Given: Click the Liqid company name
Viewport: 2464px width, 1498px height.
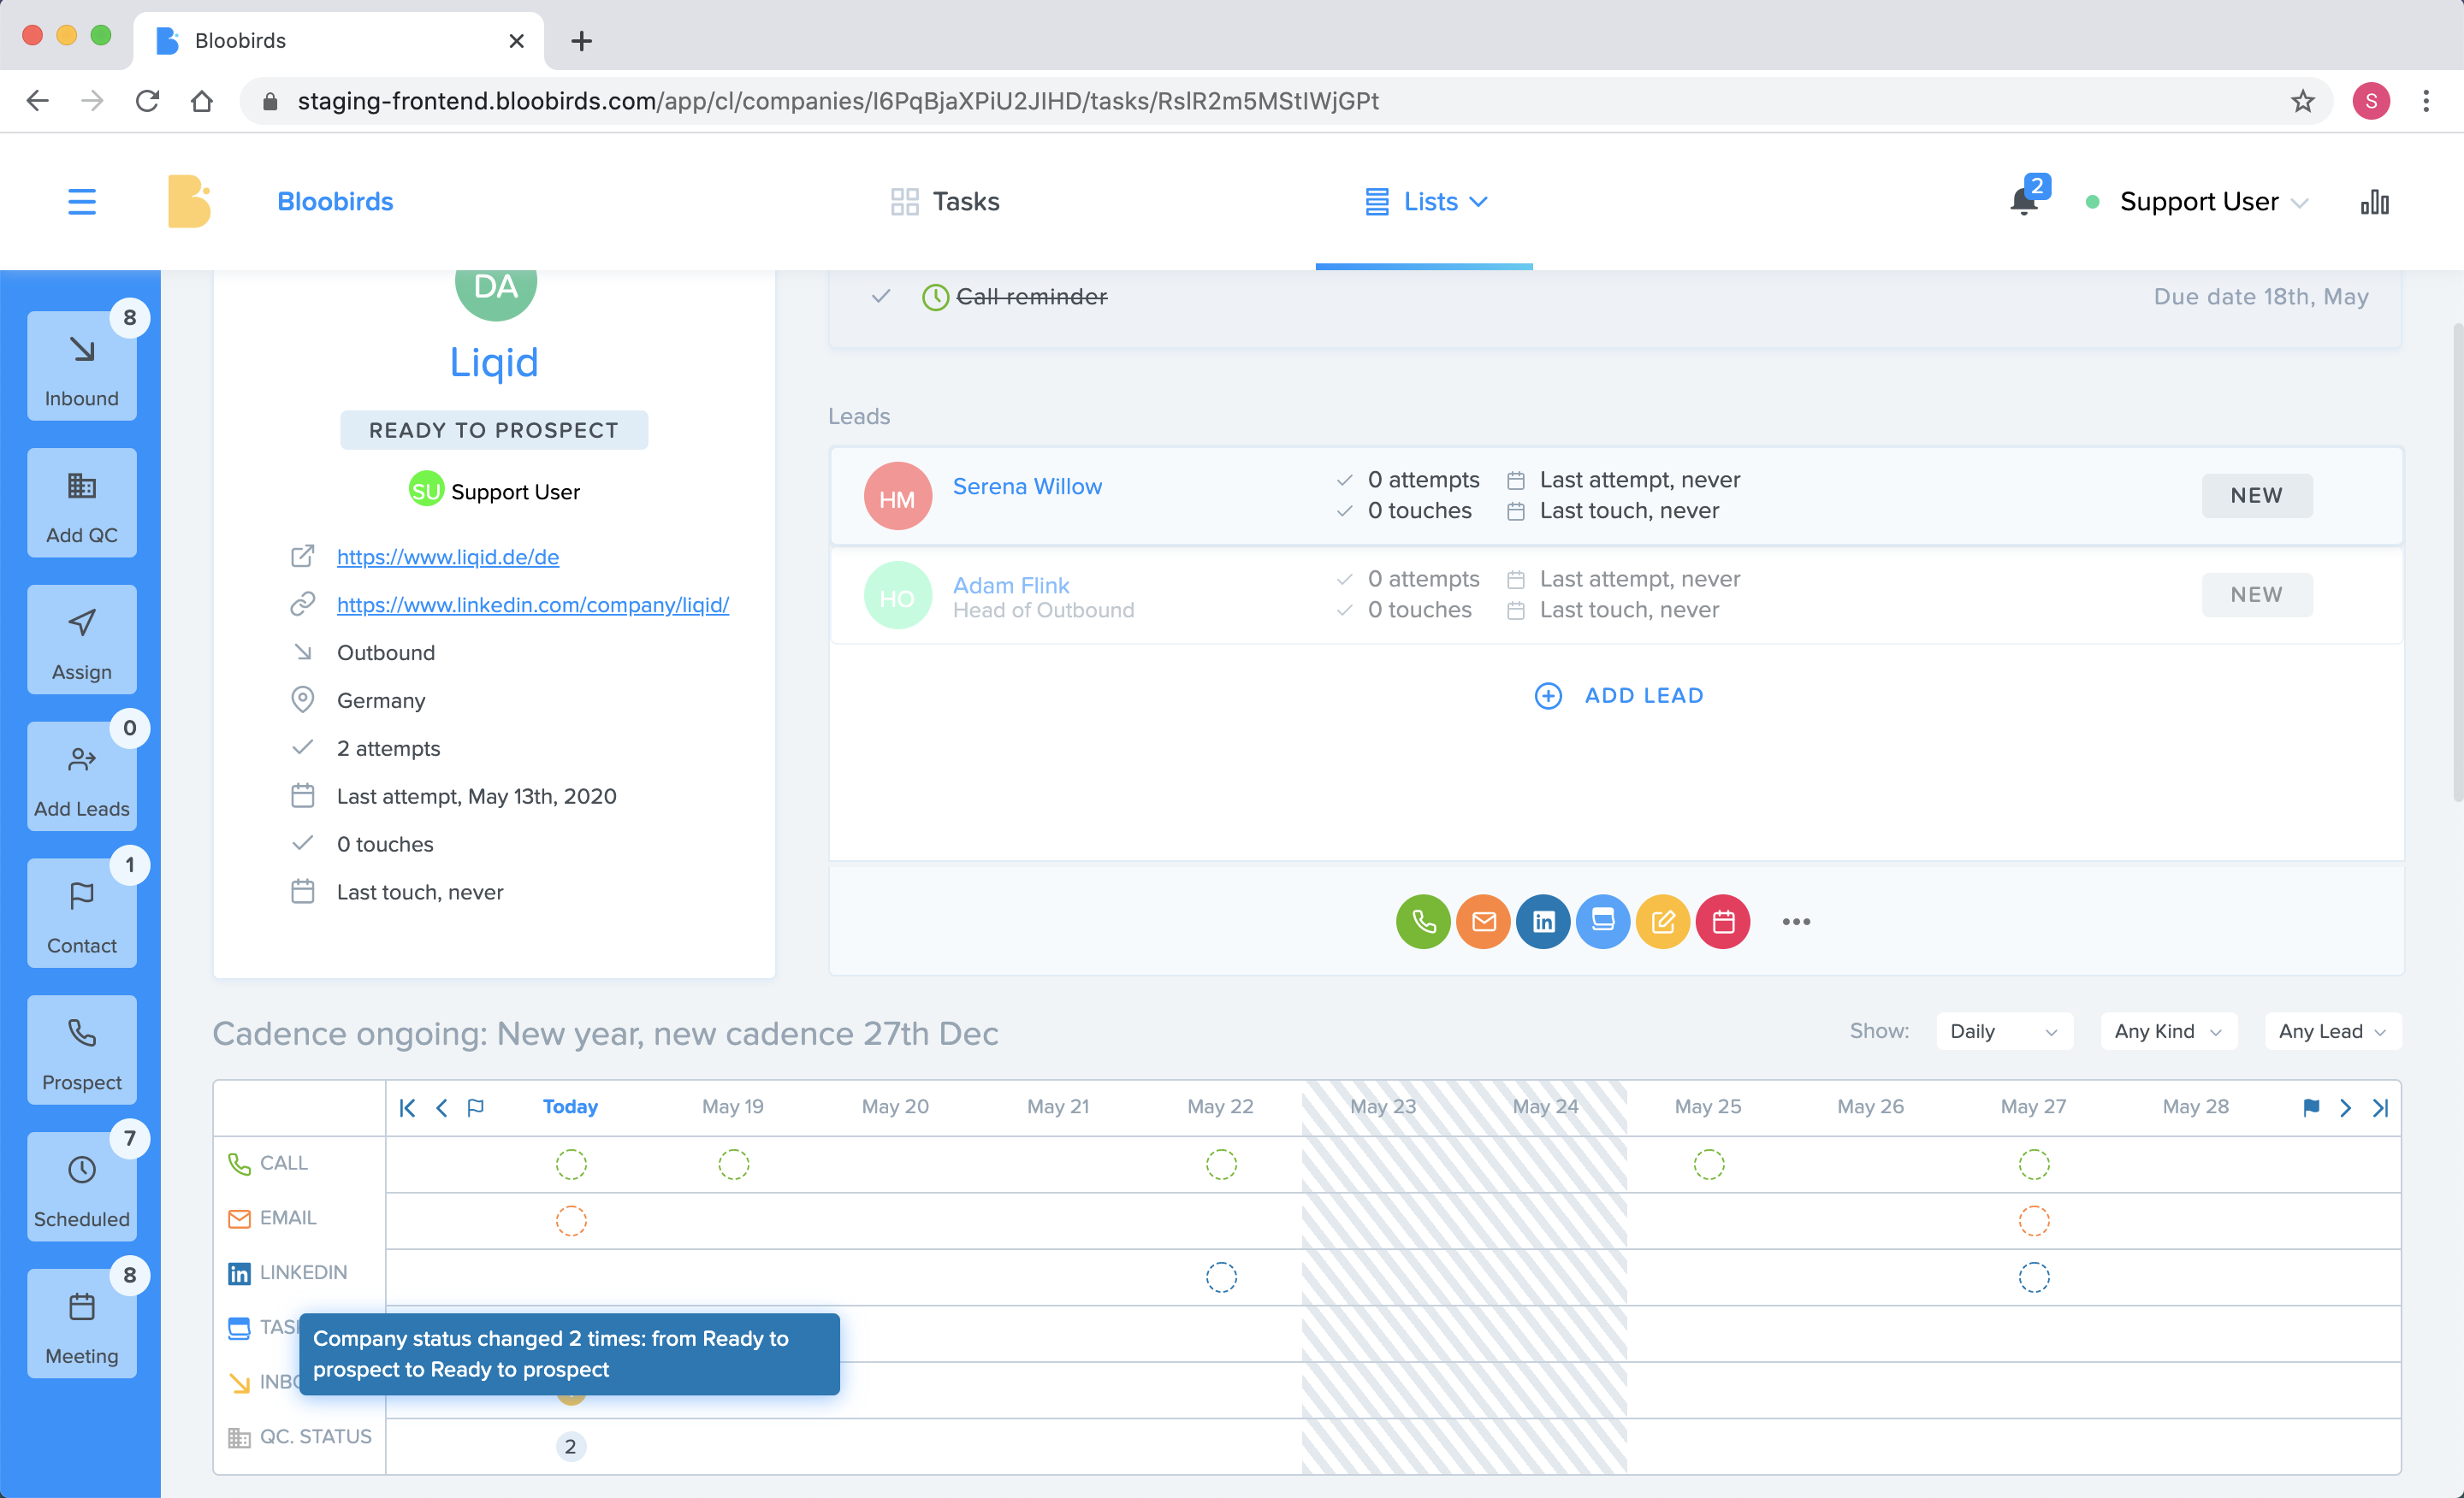Looking at the screenshot, I should (494, 362).
